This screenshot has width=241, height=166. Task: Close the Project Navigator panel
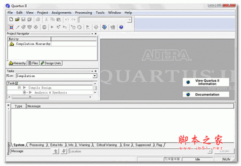96,34
